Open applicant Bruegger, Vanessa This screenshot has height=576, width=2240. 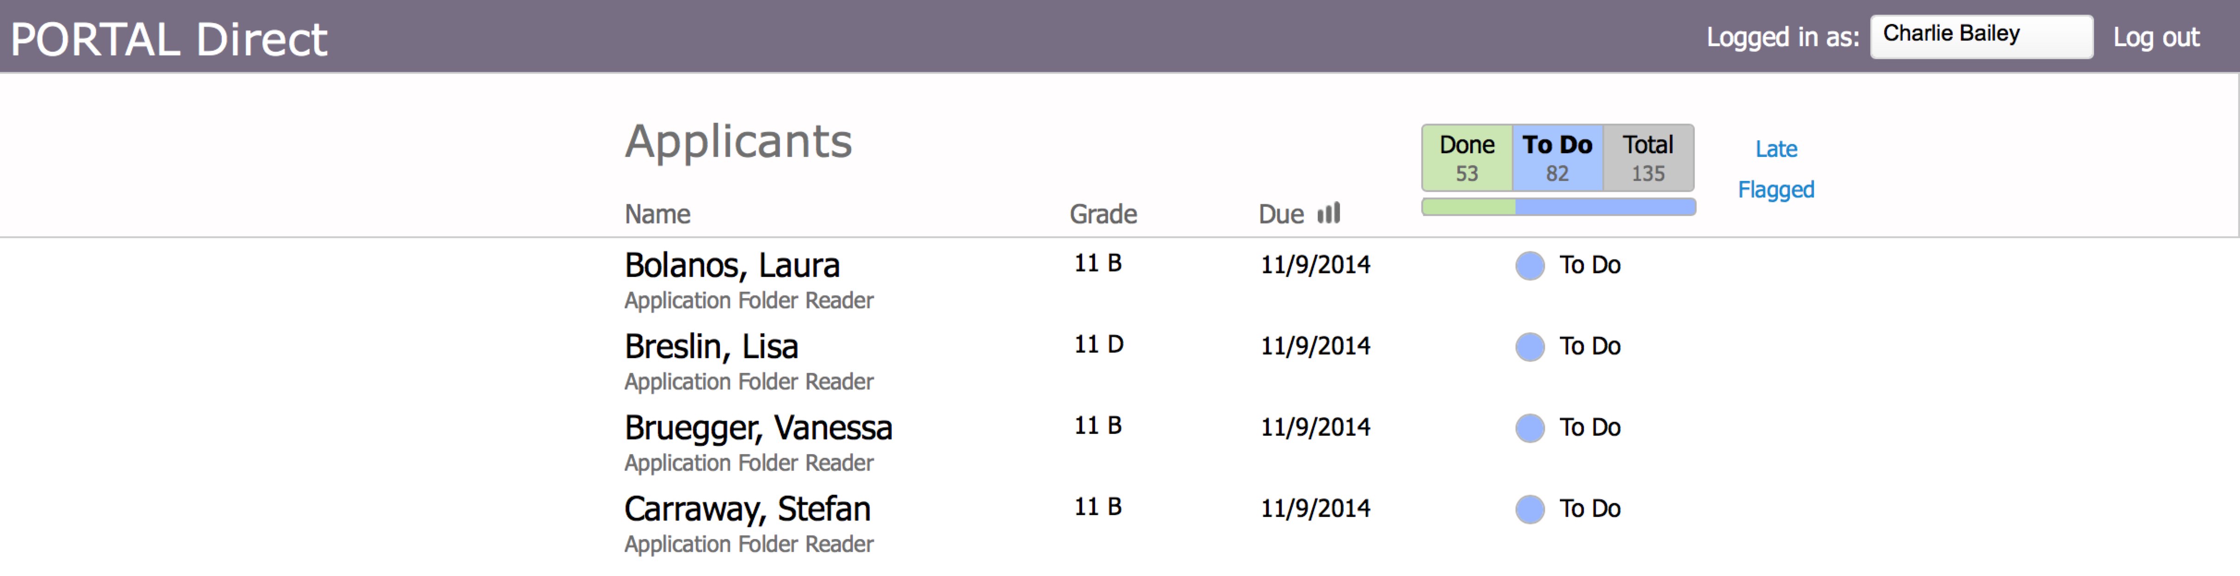pos(757,428)
